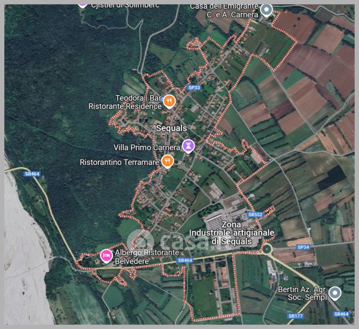Open the Ristorantino Terramare restaurant marker
Screen dimensions: 359x329
pos(168,161)
